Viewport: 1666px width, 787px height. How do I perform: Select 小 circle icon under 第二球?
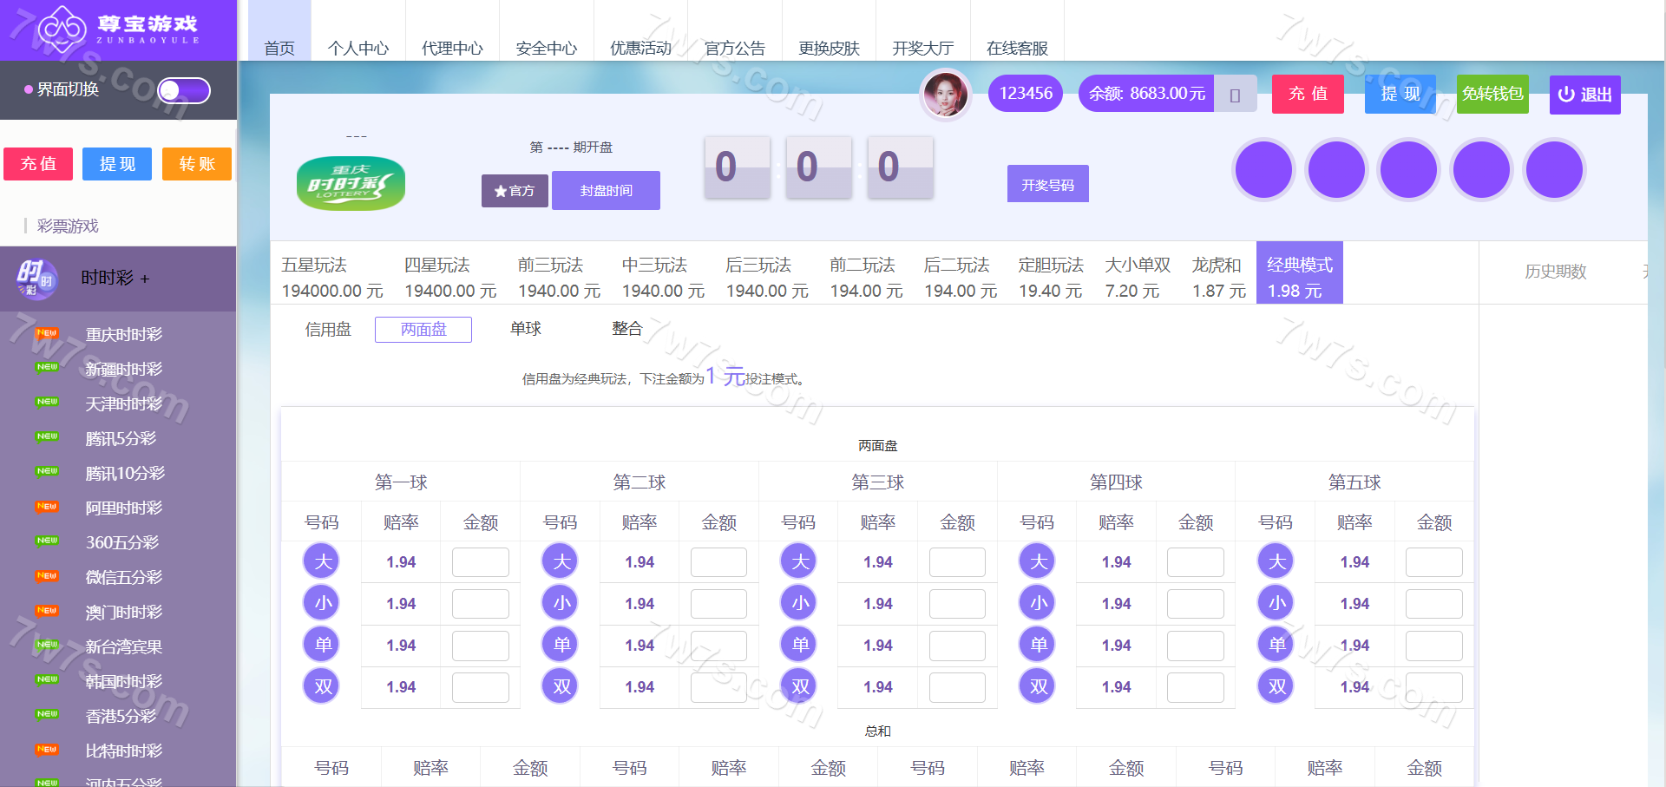pyautogui.click(x=561, y=603)
